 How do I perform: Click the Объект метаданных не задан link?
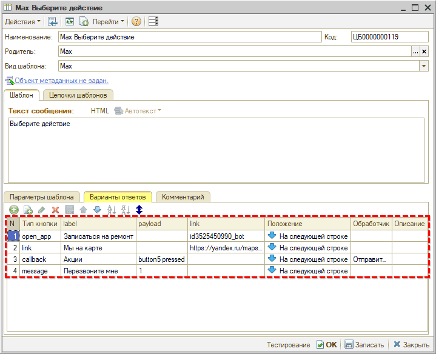pos(61,81)
